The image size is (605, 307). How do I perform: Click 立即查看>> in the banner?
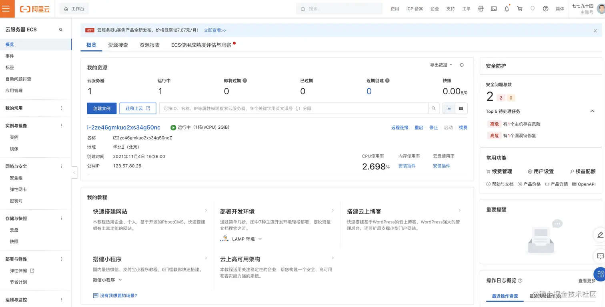215,30
